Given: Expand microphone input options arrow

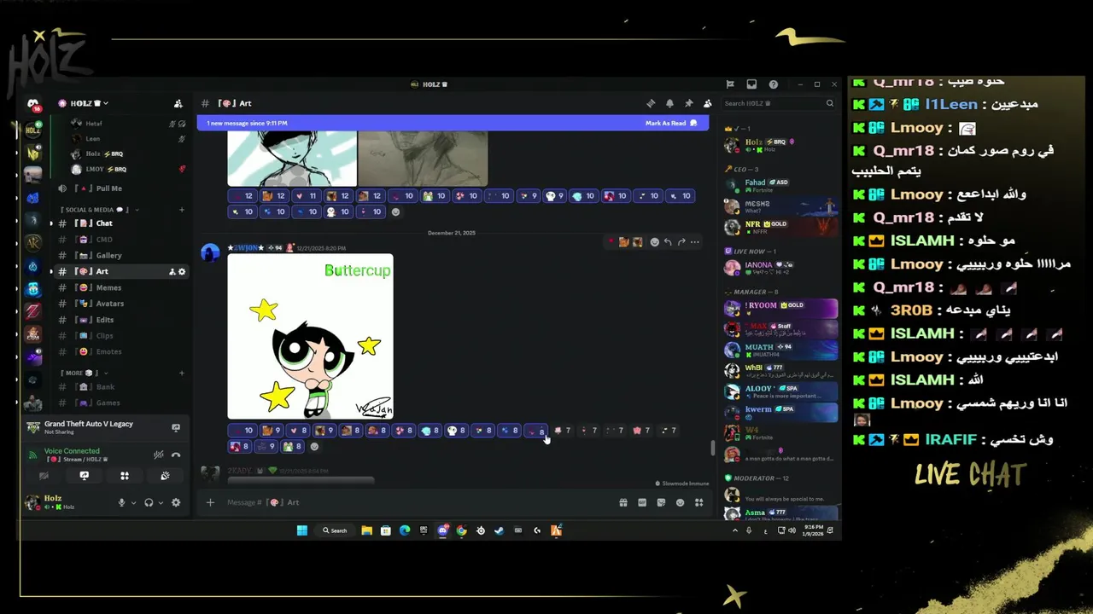Looking at the screenshot, I should [x=133, y=502].
